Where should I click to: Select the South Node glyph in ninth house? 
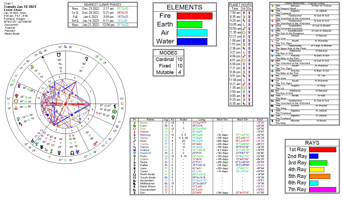click(59, 54)
